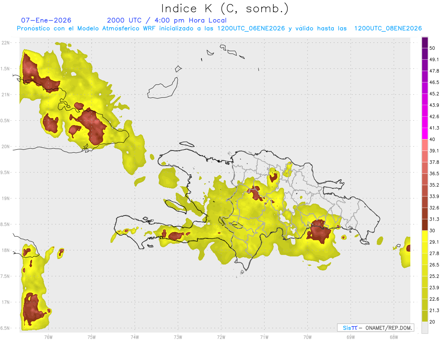Click the "Indice K (C, somb.)" title

[x=225, y=8]
